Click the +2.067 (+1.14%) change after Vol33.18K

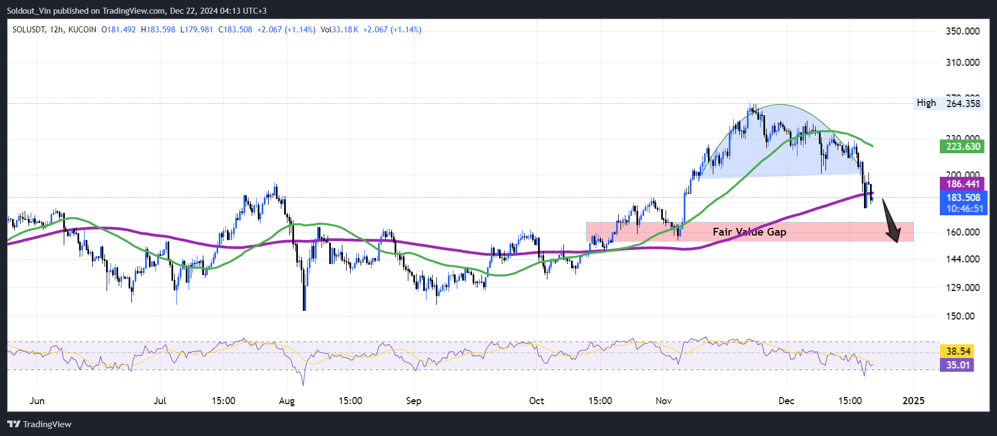[x=392, y=30]
